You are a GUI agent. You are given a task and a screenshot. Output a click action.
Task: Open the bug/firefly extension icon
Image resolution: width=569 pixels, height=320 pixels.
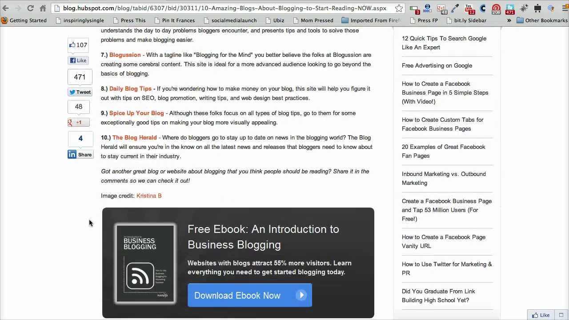524,8
